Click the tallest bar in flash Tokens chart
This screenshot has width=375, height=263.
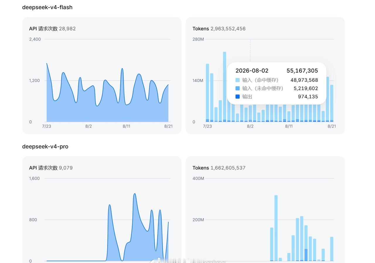(x=224, y=87)
